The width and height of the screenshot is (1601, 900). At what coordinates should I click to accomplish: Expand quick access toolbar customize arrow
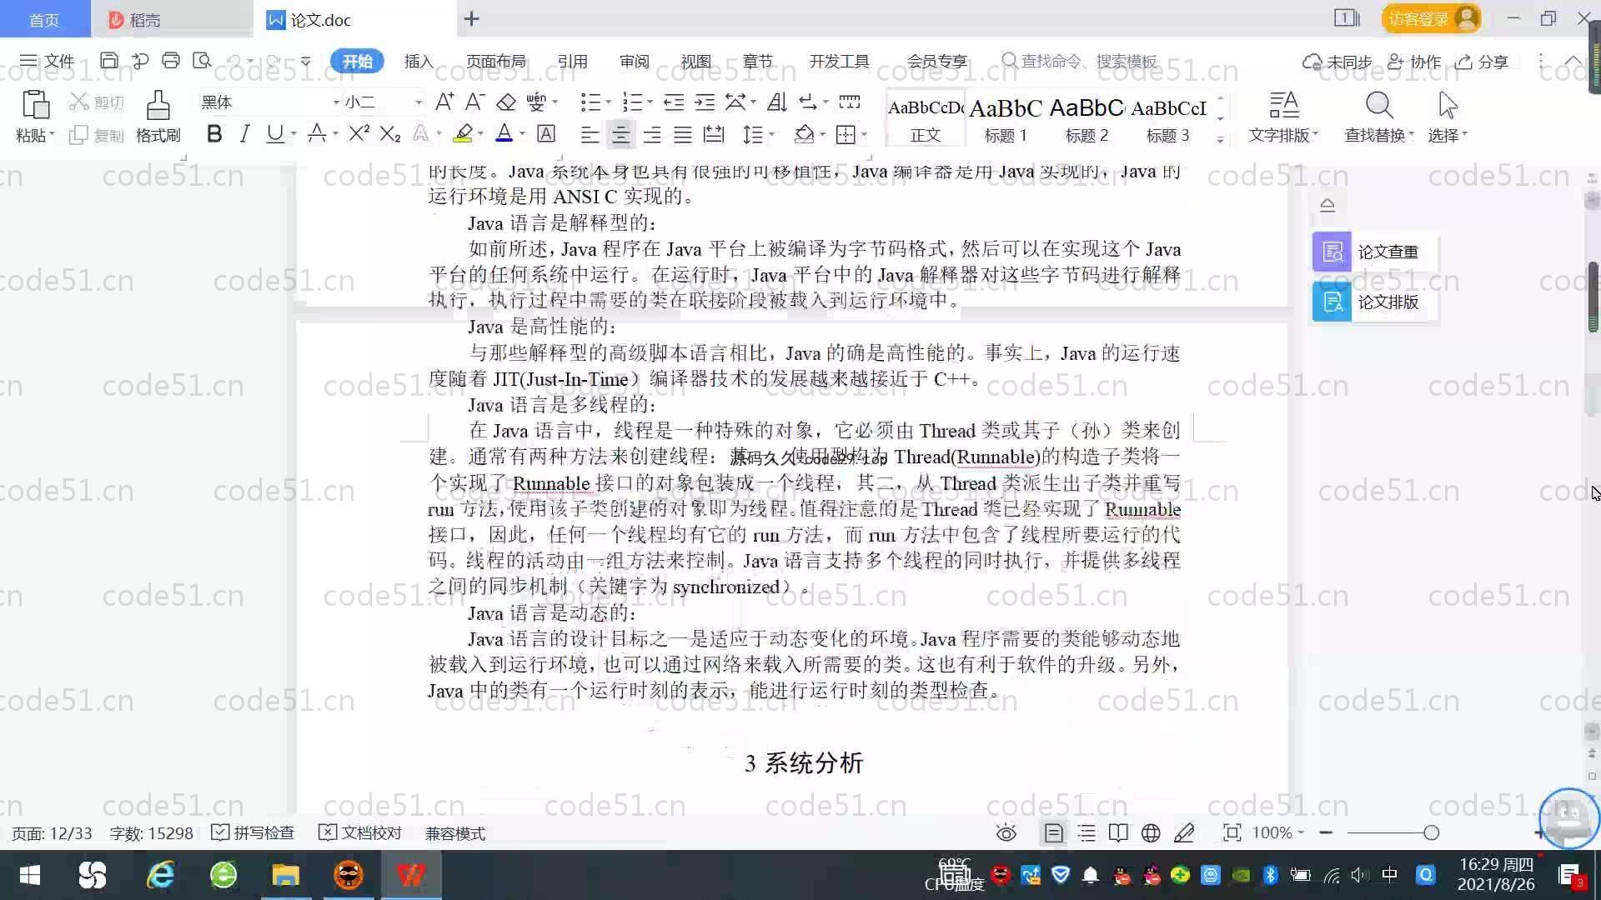click(x=306, y=61)
